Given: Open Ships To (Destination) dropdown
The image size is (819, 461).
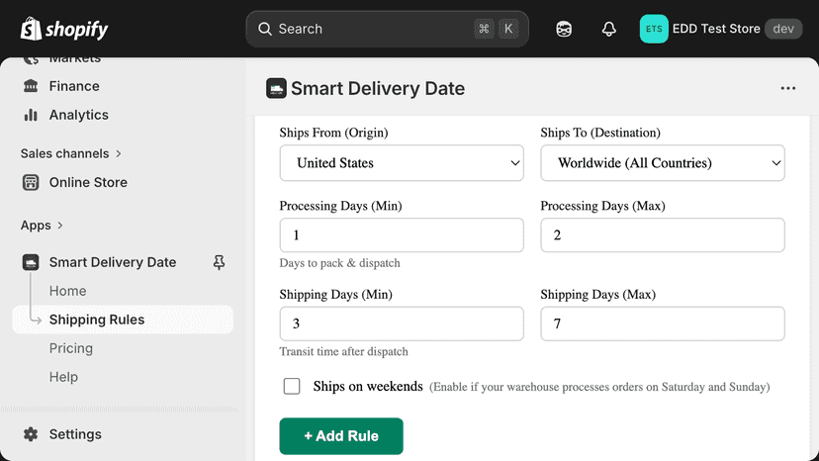Looking at the screenshot, I should (x=663, y=163).
